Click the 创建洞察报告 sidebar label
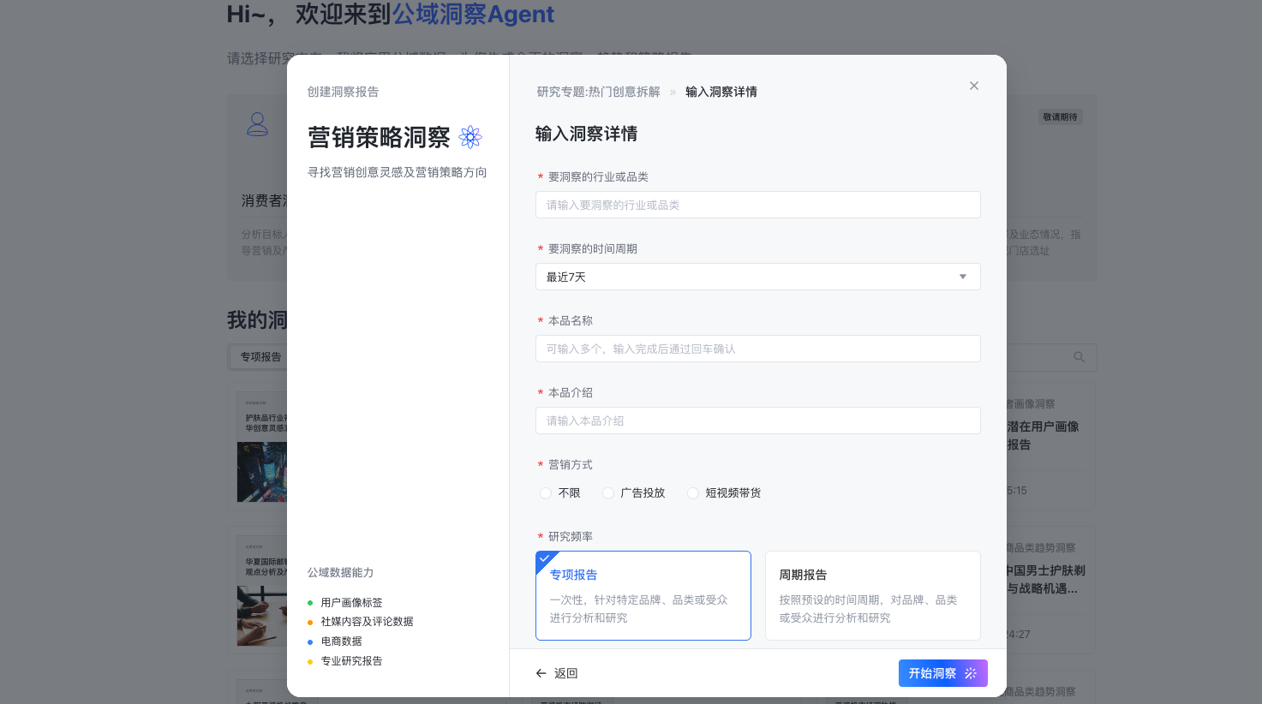Image resolution: width=1262 pixels, height=704 pixels. (343, 92)
